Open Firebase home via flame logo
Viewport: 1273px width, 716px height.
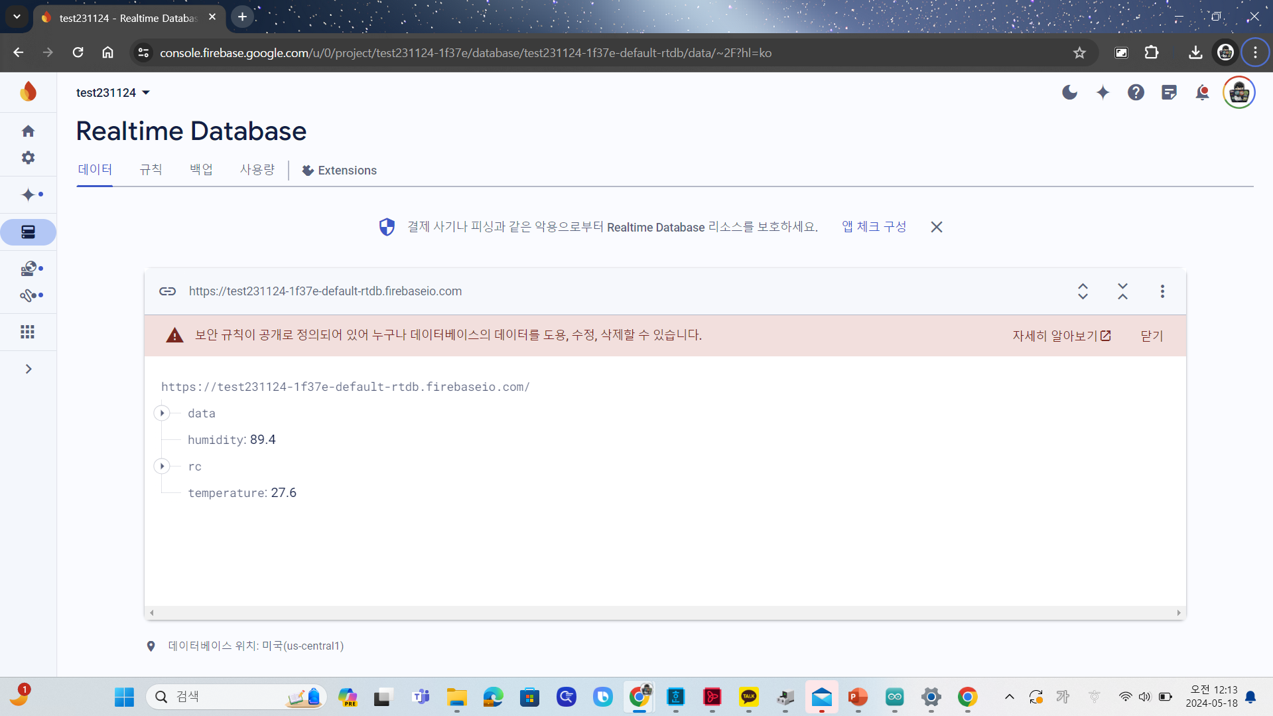[28, 92]
